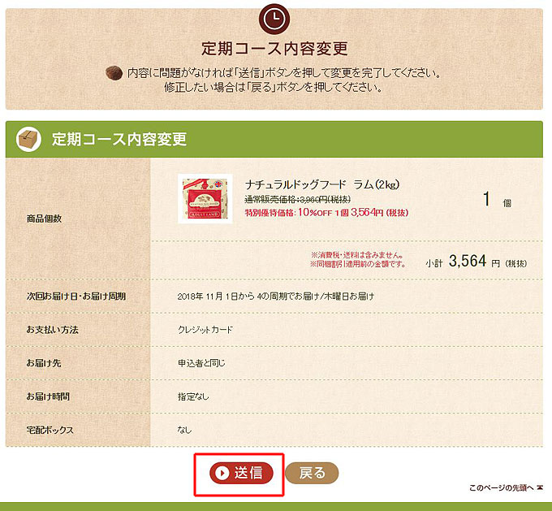Click the 定期コース内容変更 page title
The image size is (552, 511).
tap(274, 48)
